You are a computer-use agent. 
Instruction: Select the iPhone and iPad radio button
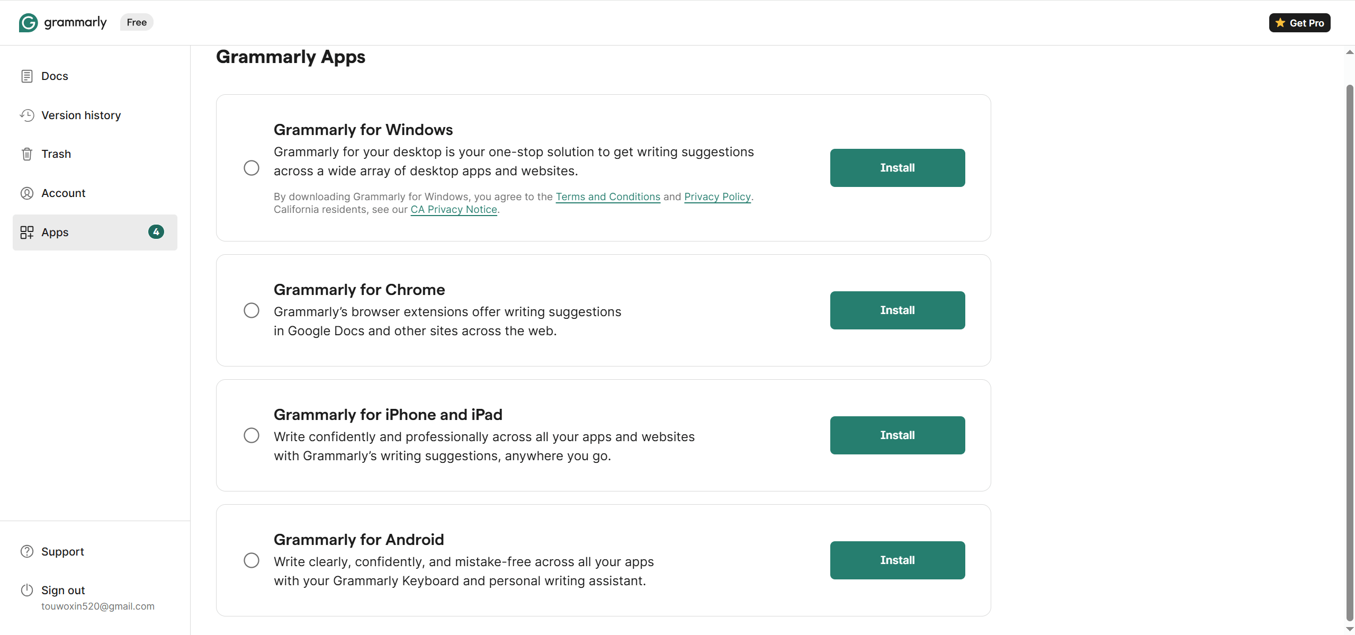(252, 435)
